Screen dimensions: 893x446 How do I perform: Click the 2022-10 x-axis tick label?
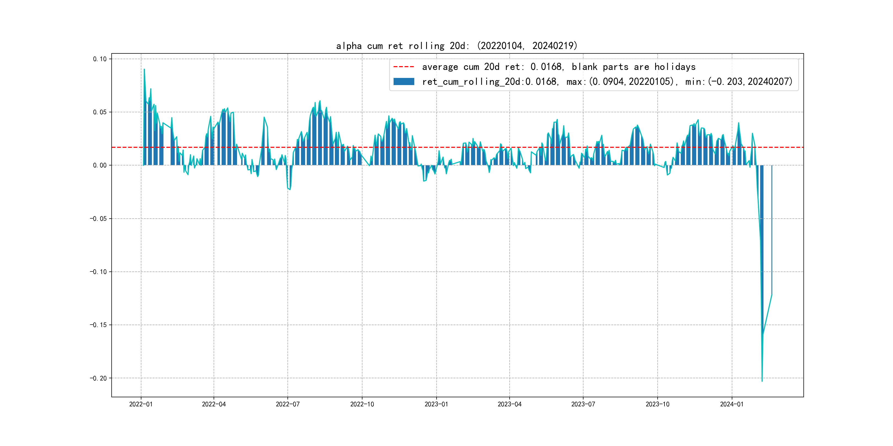[x=362, y=404]
